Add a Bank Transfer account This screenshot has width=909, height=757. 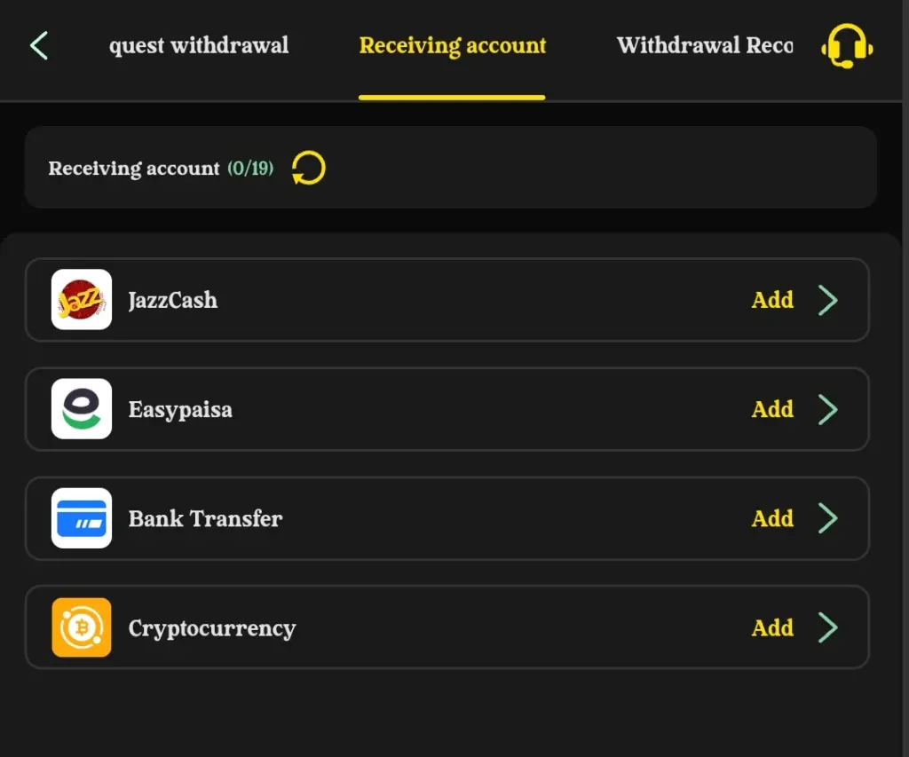(x=772, y=519)
